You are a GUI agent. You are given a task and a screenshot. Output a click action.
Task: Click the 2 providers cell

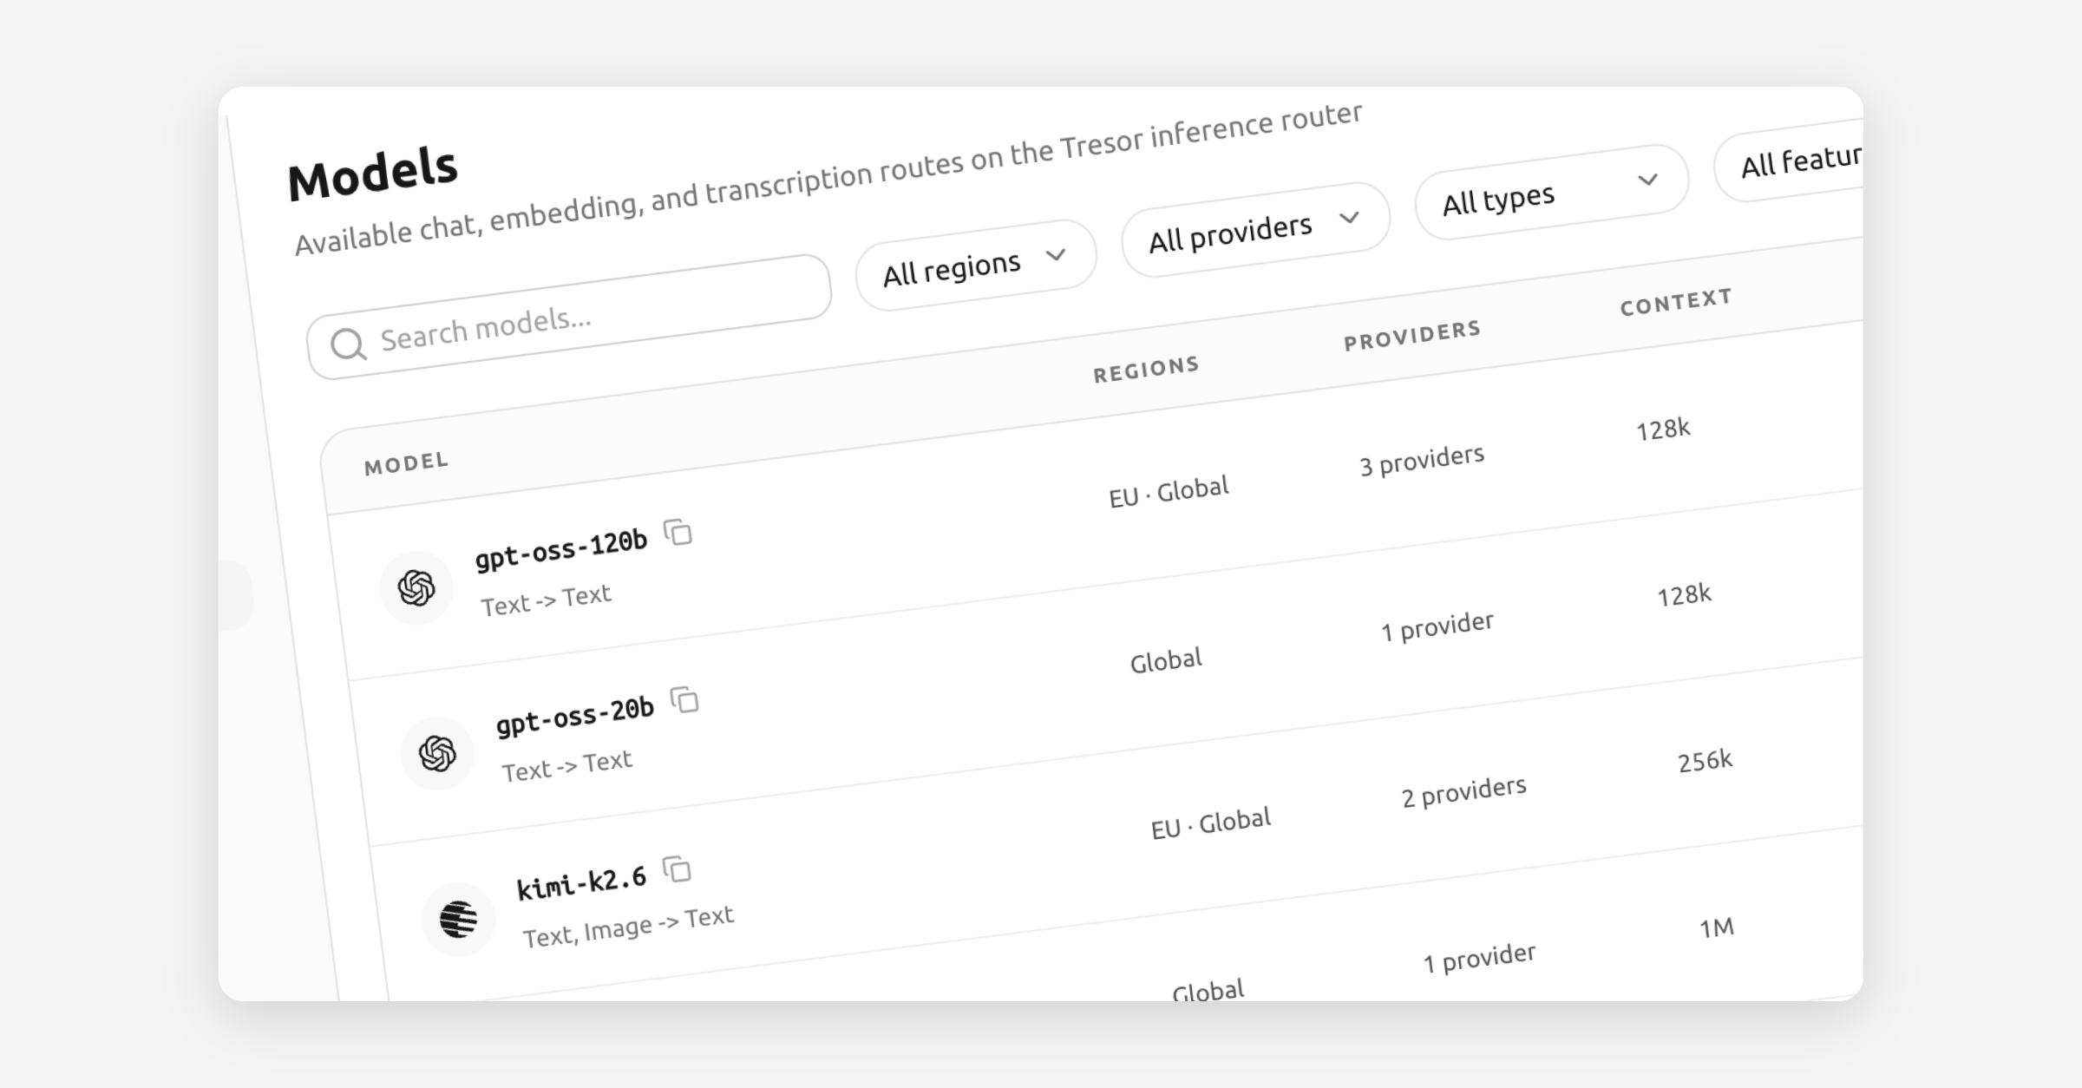(x=1463, y=792)
